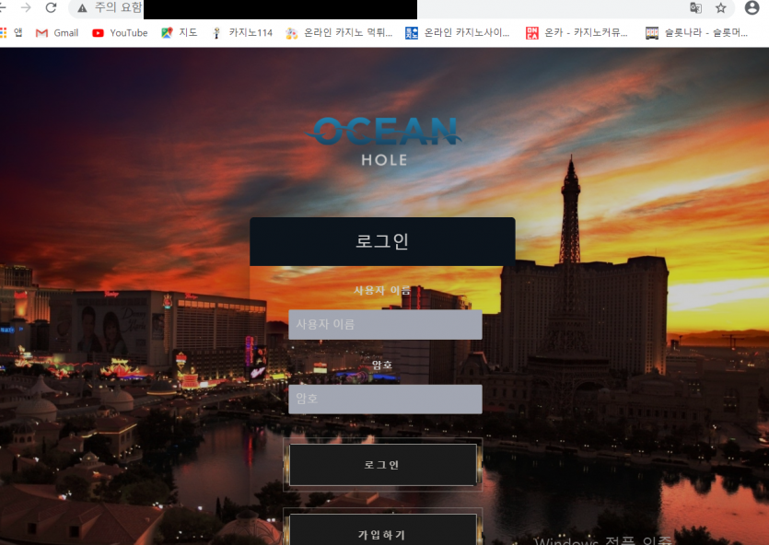Open the Google Translate page icon
The height and width of the screenshot is (545, 769).
pos(695,8)
